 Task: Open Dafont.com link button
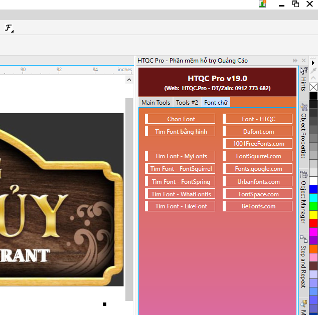[x=258, y=131]
